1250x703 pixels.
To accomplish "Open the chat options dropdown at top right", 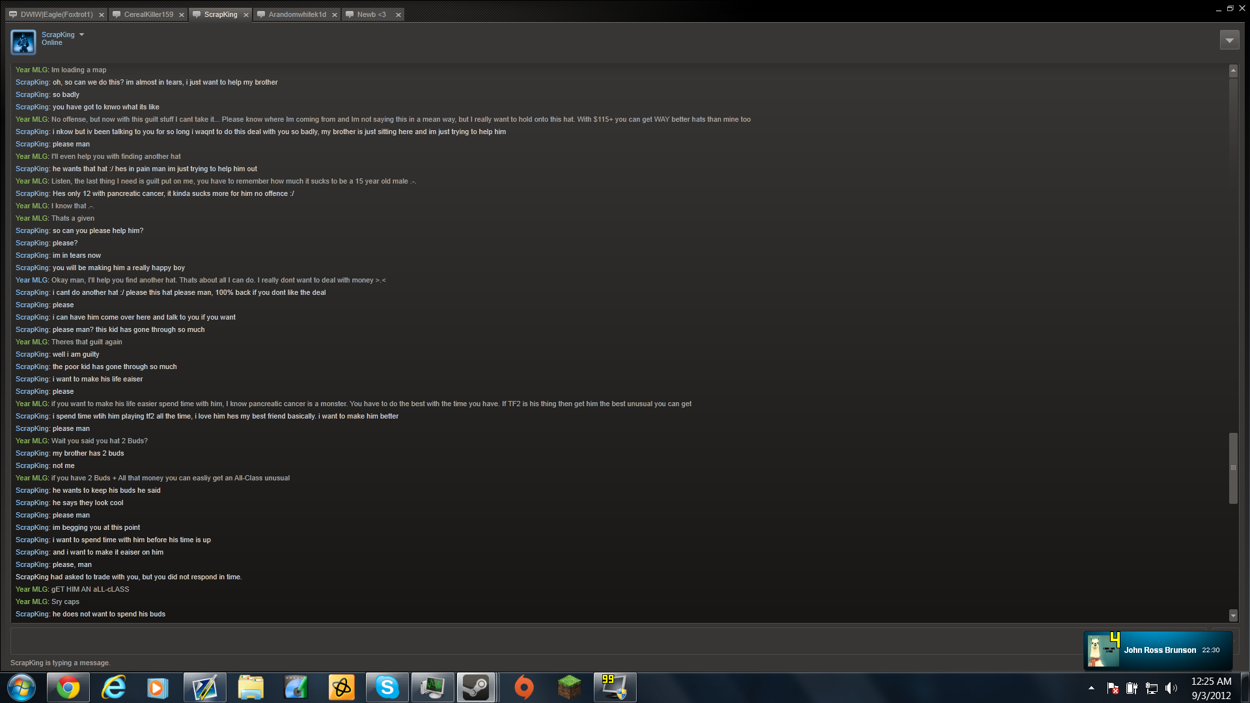I will (x=1229, y=40).
